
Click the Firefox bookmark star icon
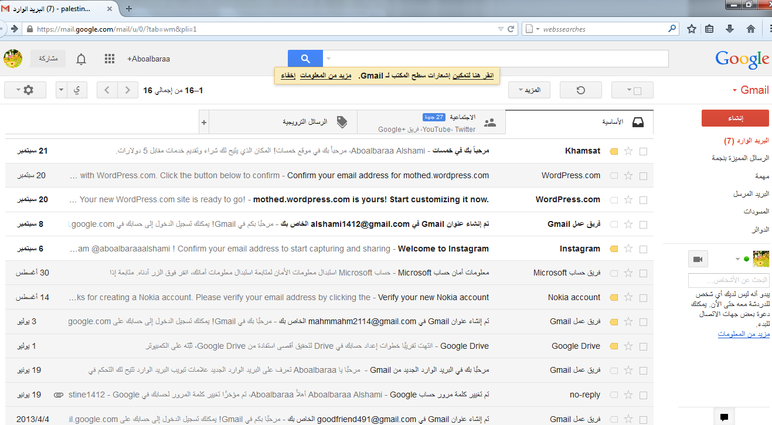pyautogui.click(x=692, y=29)
